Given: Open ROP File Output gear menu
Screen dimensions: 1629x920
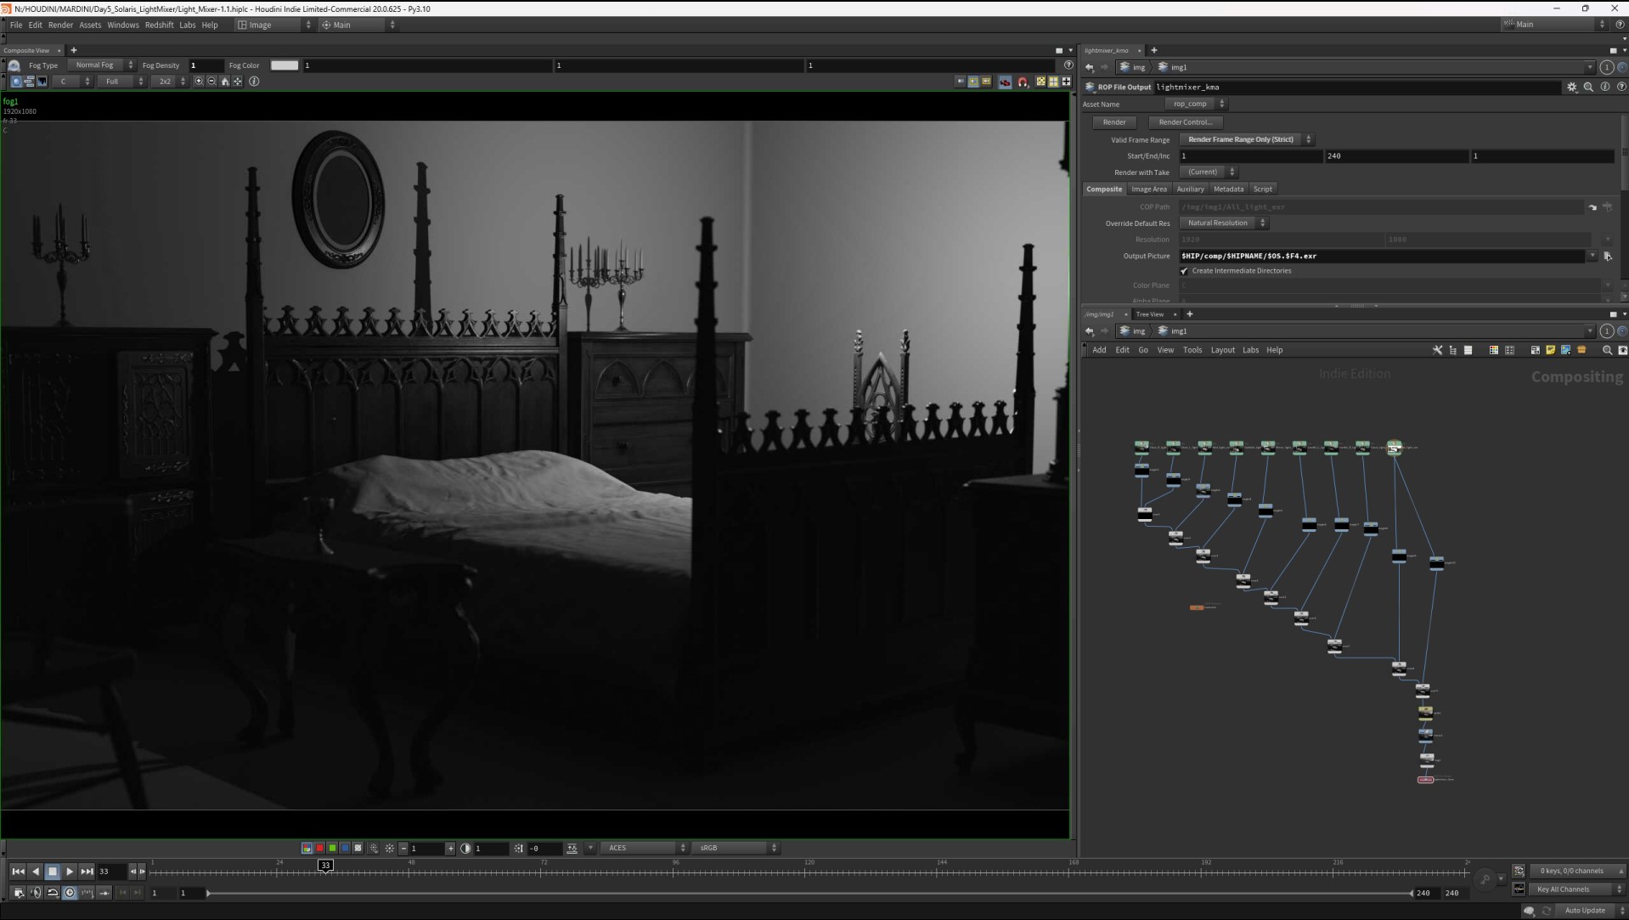Looking at the screenshot, I should coord(1572,87).
